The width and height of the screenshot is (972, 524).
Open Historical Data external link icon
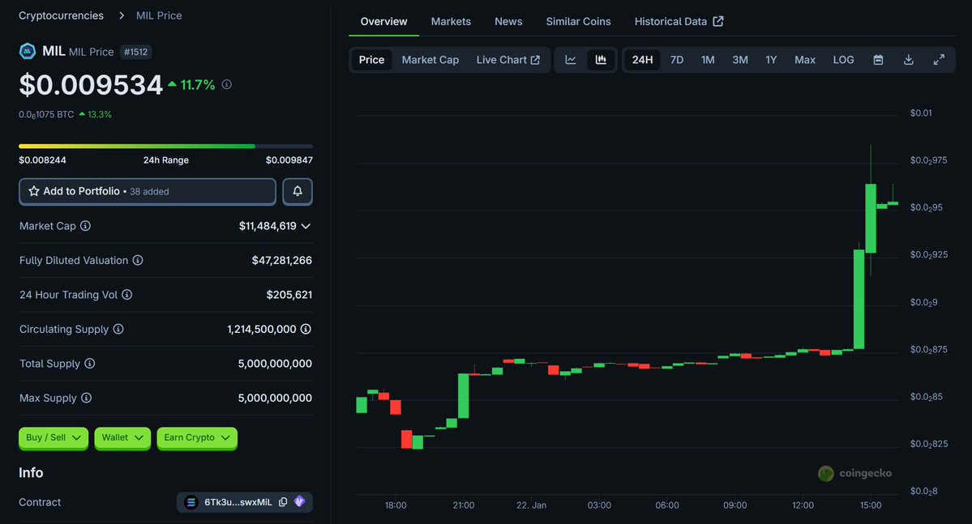pos(717,21)
